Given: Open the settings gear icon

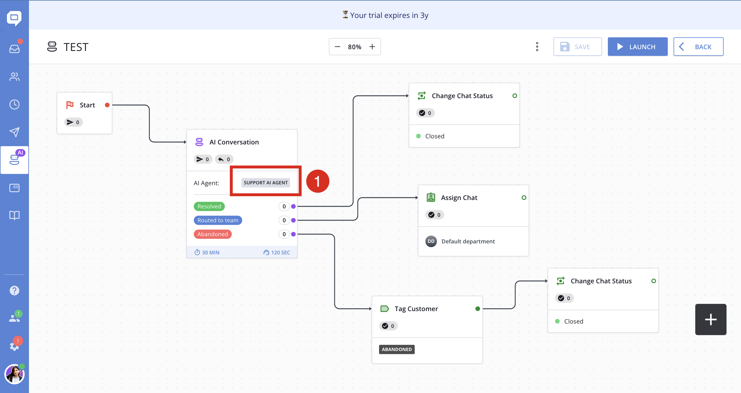Looking at the screenshot, I should click(x=14, y=346).
